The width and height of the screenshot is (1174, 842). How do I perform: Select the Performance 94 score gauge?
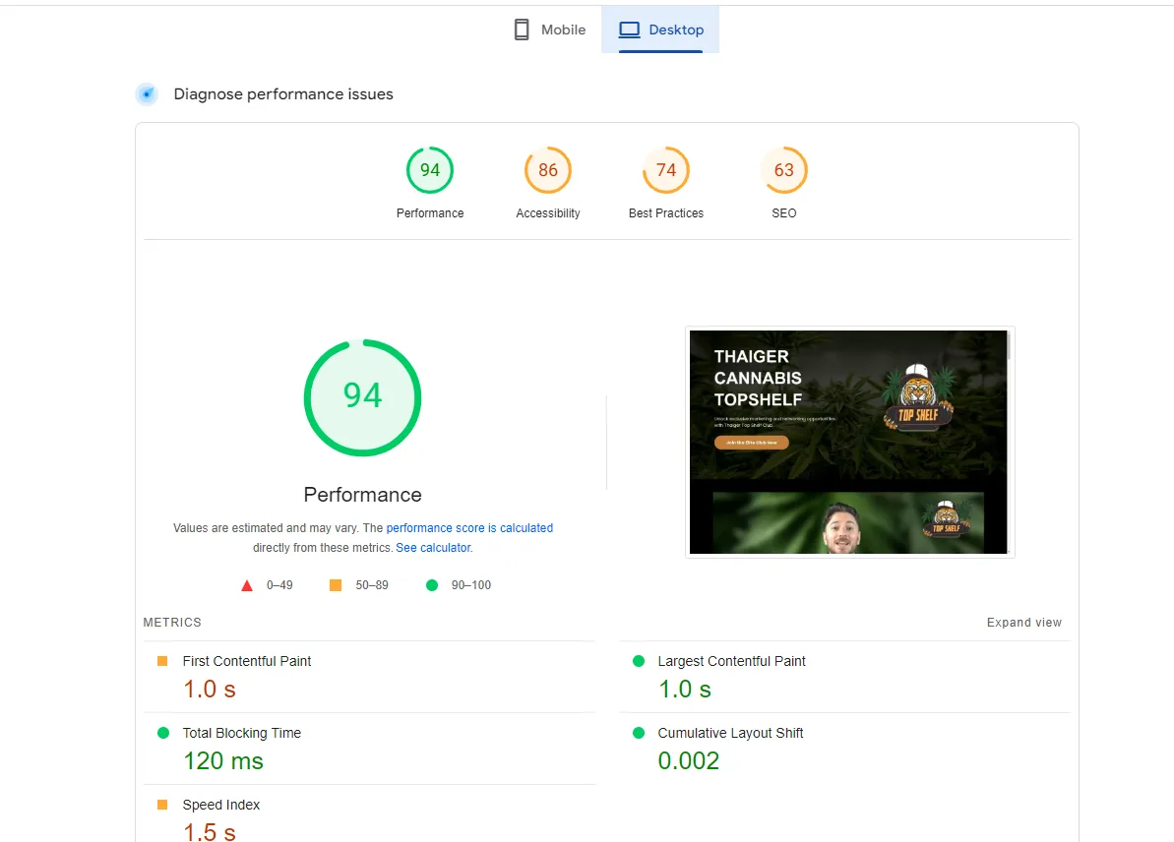(430, 170)
